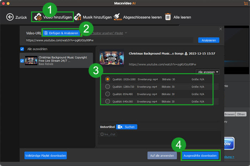Screen dimensions: 250x166
Task: Click the Alle leeren trash icon
Action: point(168,17)
